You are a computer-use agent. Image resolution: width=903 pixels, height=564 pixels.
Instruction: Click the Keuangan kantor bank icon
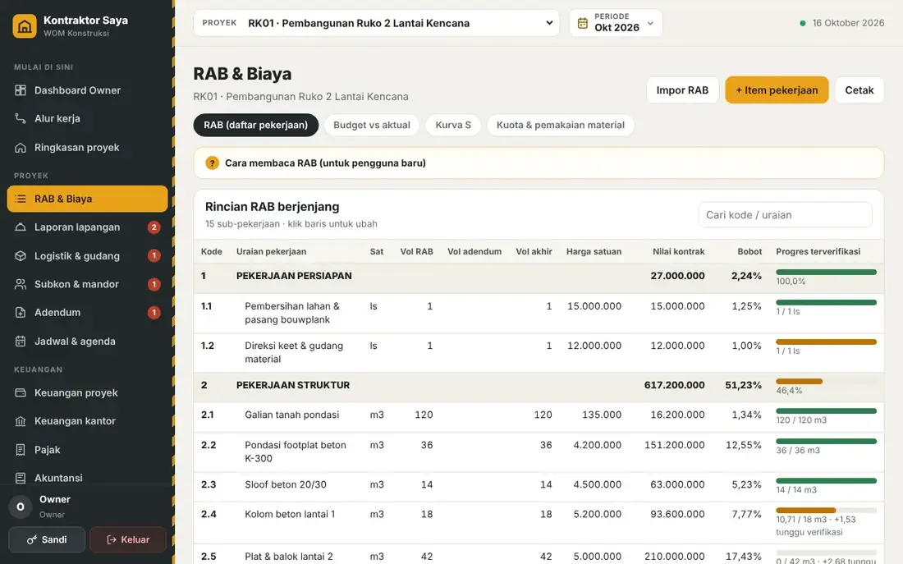(21, 421)
